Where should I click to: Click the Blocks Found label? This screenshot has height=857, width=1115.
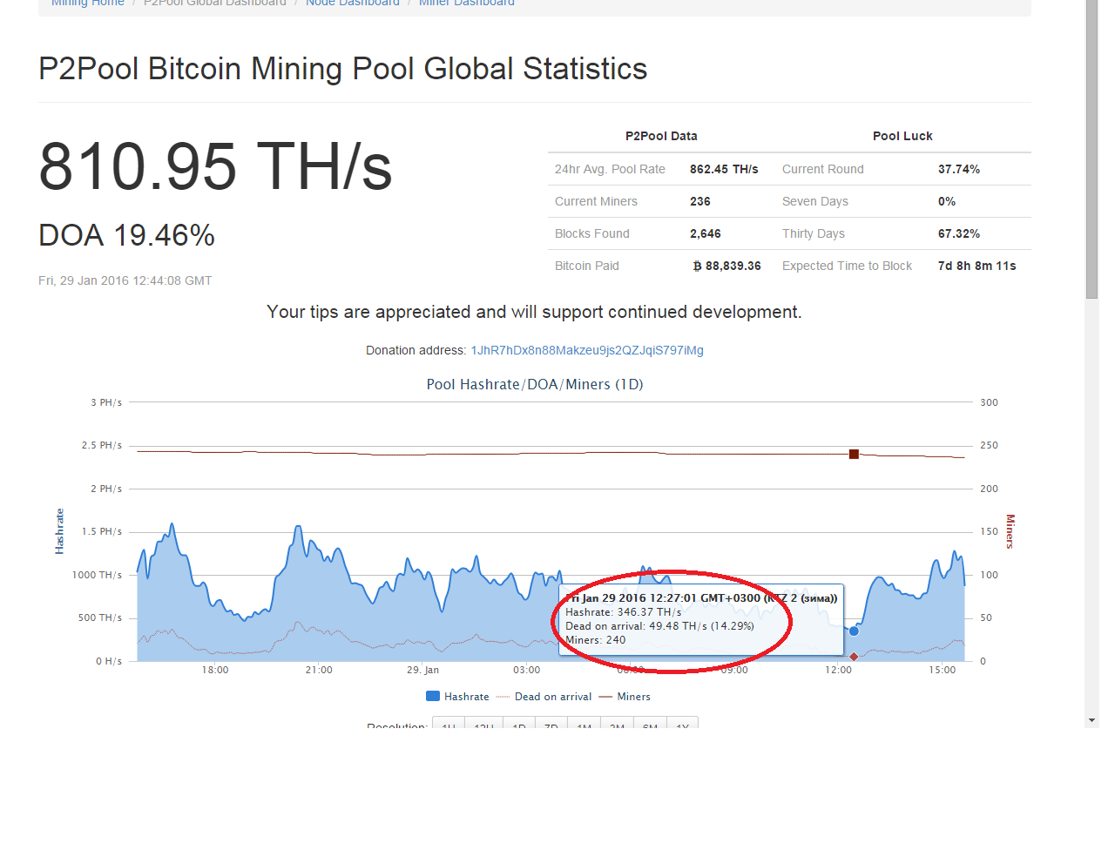click(592, 233)
